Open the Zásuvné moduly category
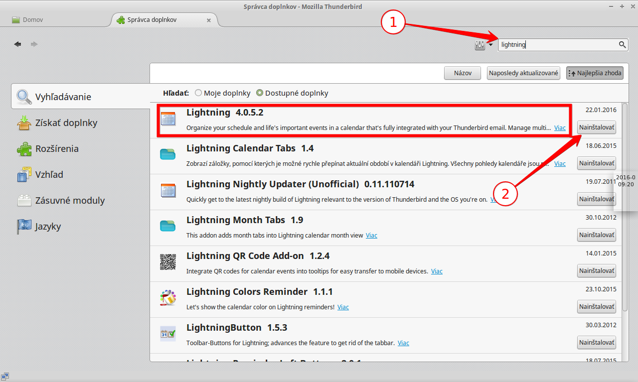This screenshot has height=382, width=638. click(80, 200)
